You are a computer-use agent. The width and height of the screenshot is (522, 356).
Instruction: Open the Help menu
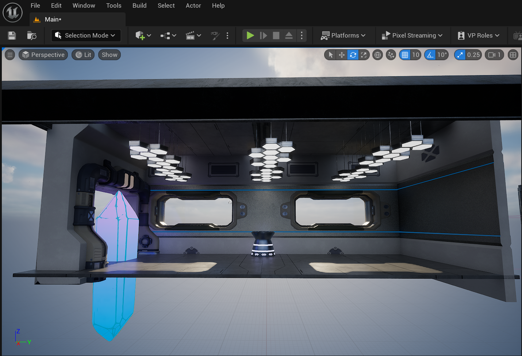218,5
